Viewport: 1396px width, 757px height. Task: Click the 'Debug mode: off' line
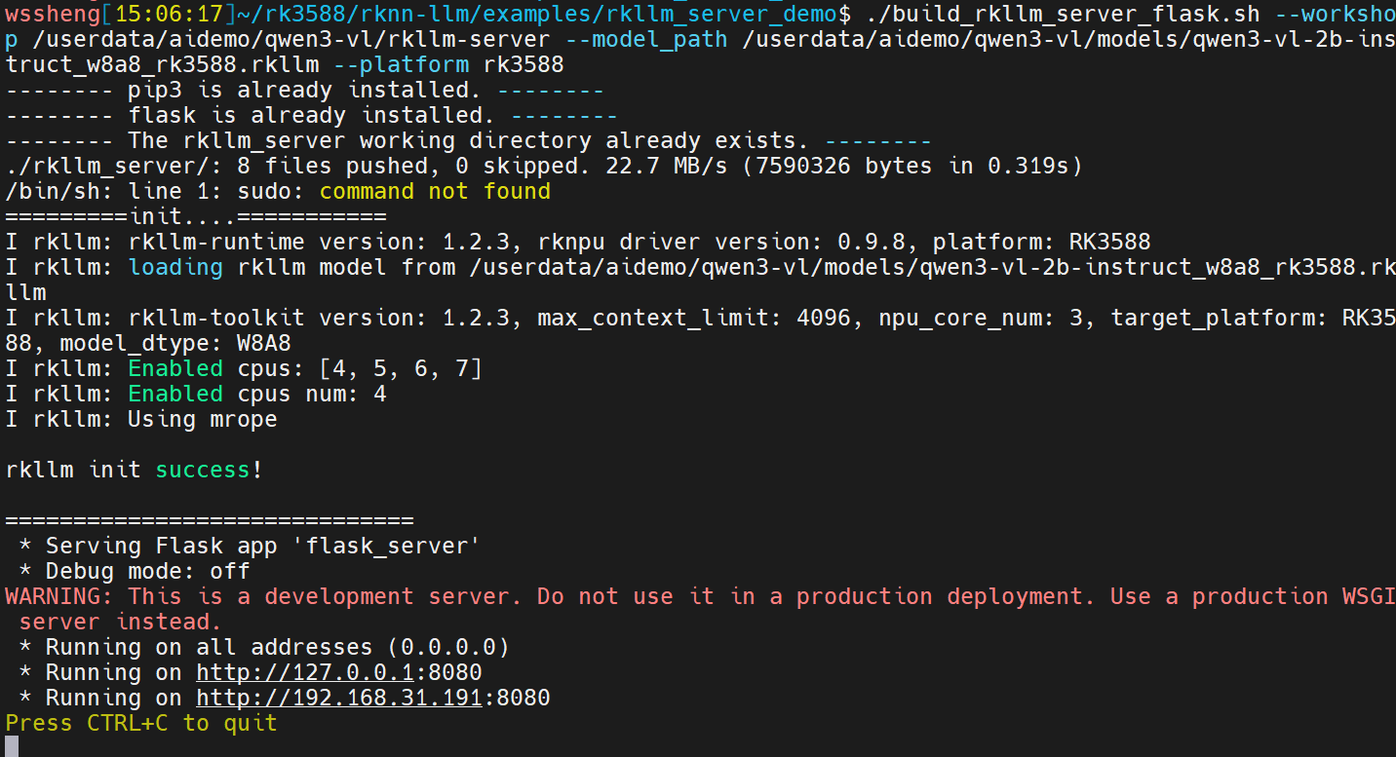pos(135,571)
